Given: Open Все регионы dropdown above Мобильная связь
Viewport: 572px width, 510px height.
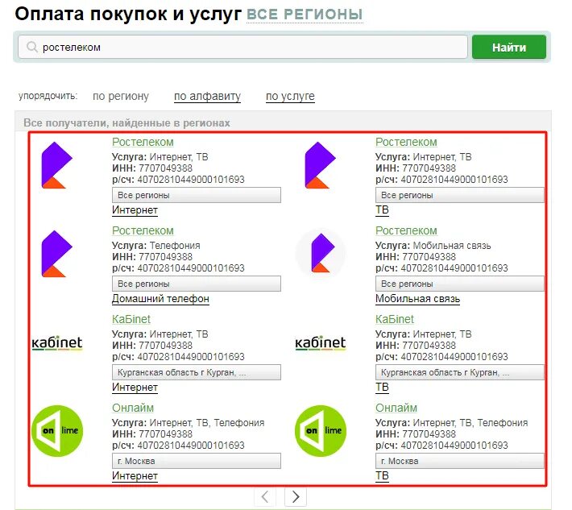Looking at the screenshot, I should coord(460,284).
